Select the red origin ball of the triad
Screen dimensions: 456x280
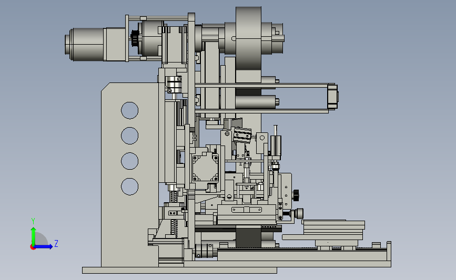[33, 247]
